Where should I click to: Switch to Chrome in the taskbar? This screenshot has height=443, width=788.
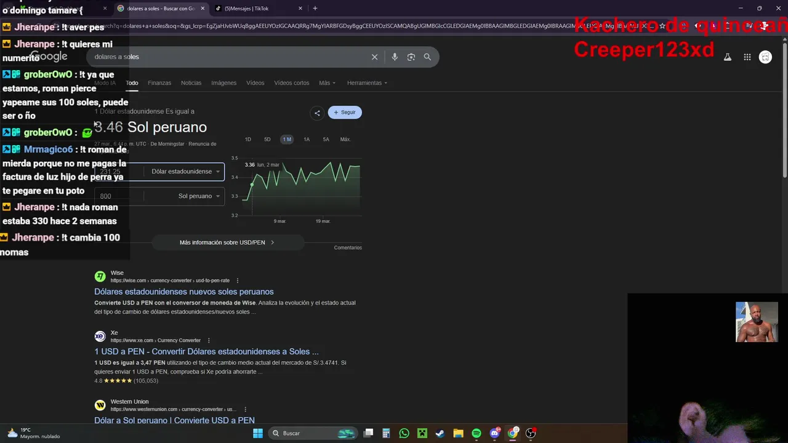tap(513, 433)
